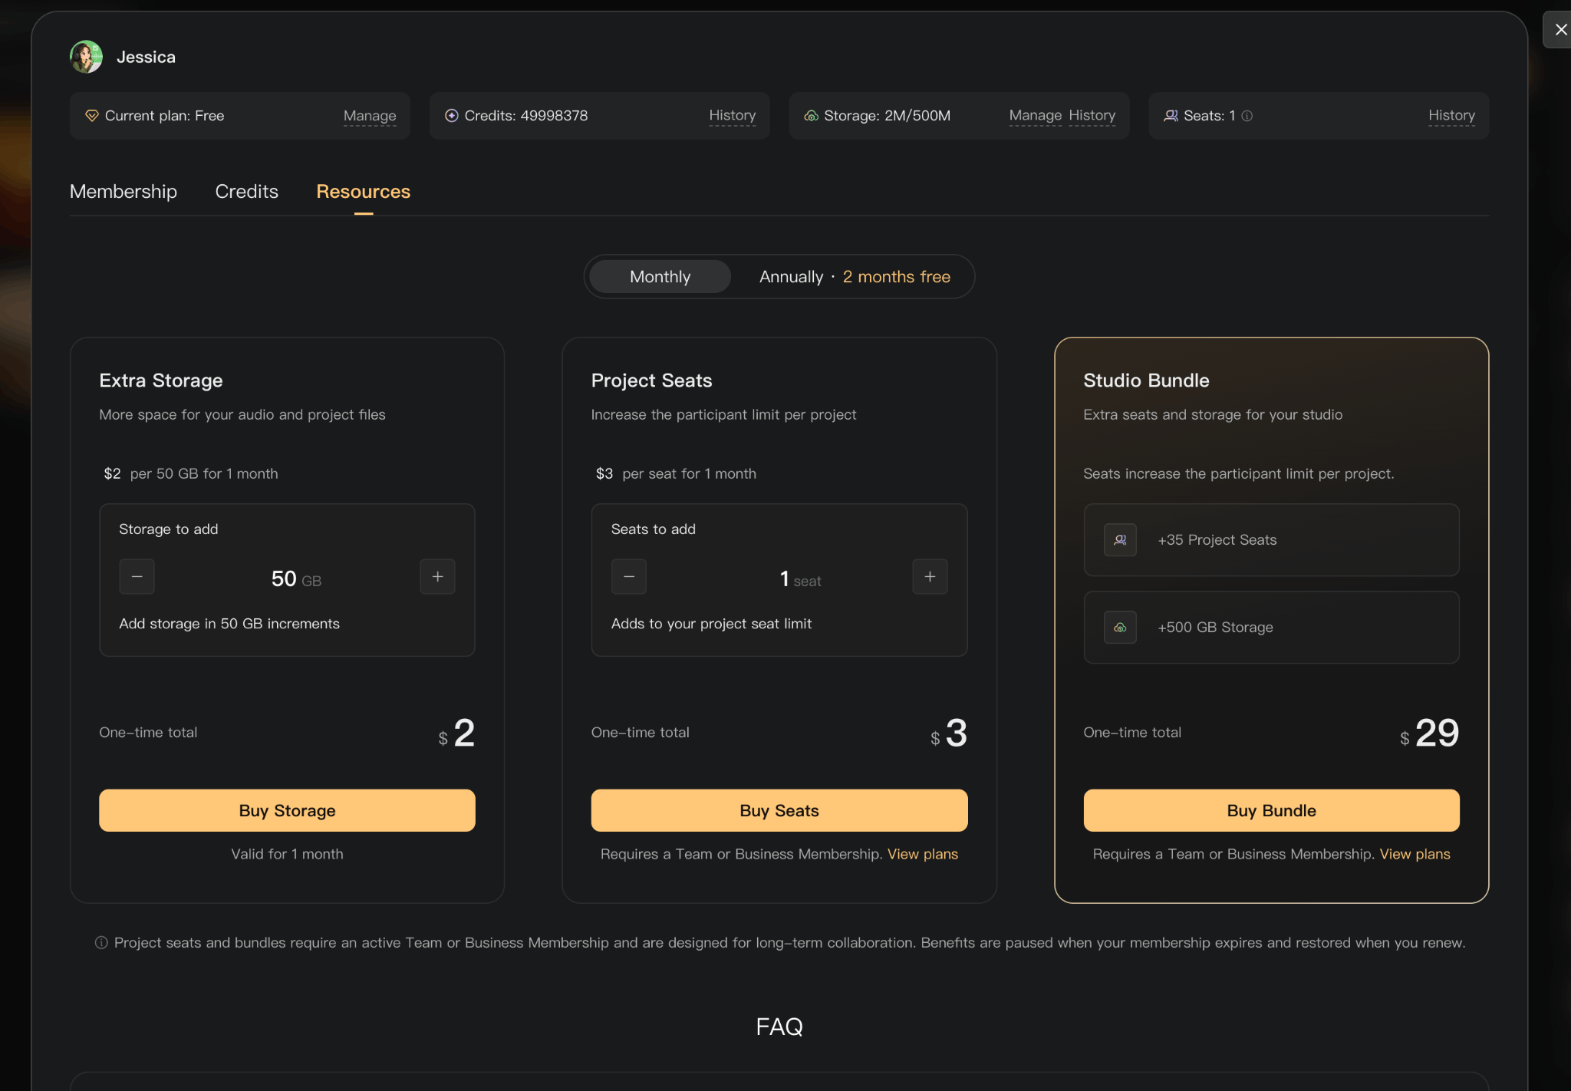The width and height of the screenshot is (1571, 1091).
Task: Click the "Extra Storage" card title
Action: pyautogui.click(x=161, y=381)
